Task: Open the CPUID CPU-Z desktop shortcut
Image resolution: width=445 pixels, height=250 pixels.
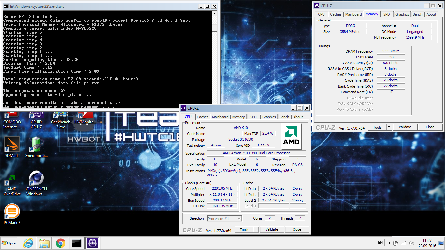Action: (x=36, y=120)
